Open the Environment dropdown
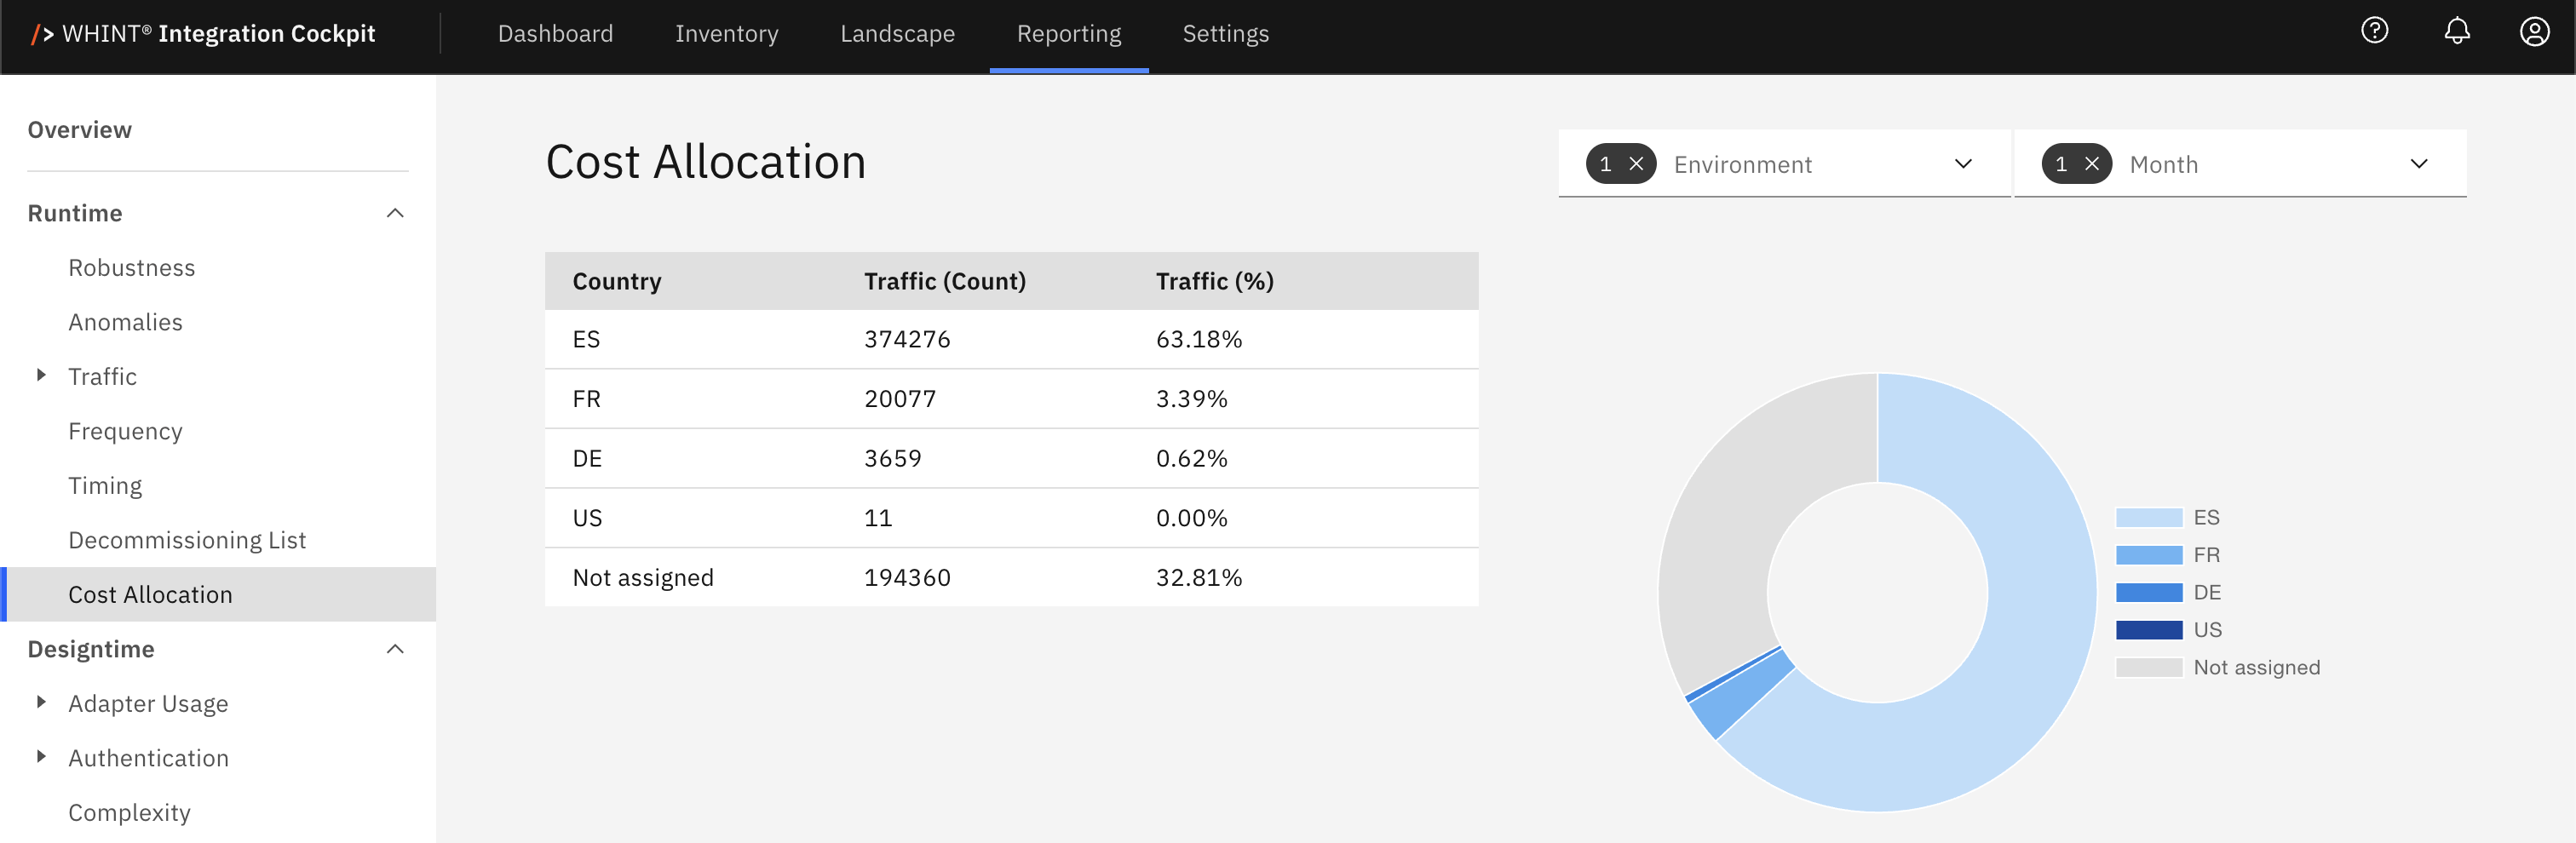Image resolution: width=2576 pixels, height=843 pixels. tap(1962, 164)
